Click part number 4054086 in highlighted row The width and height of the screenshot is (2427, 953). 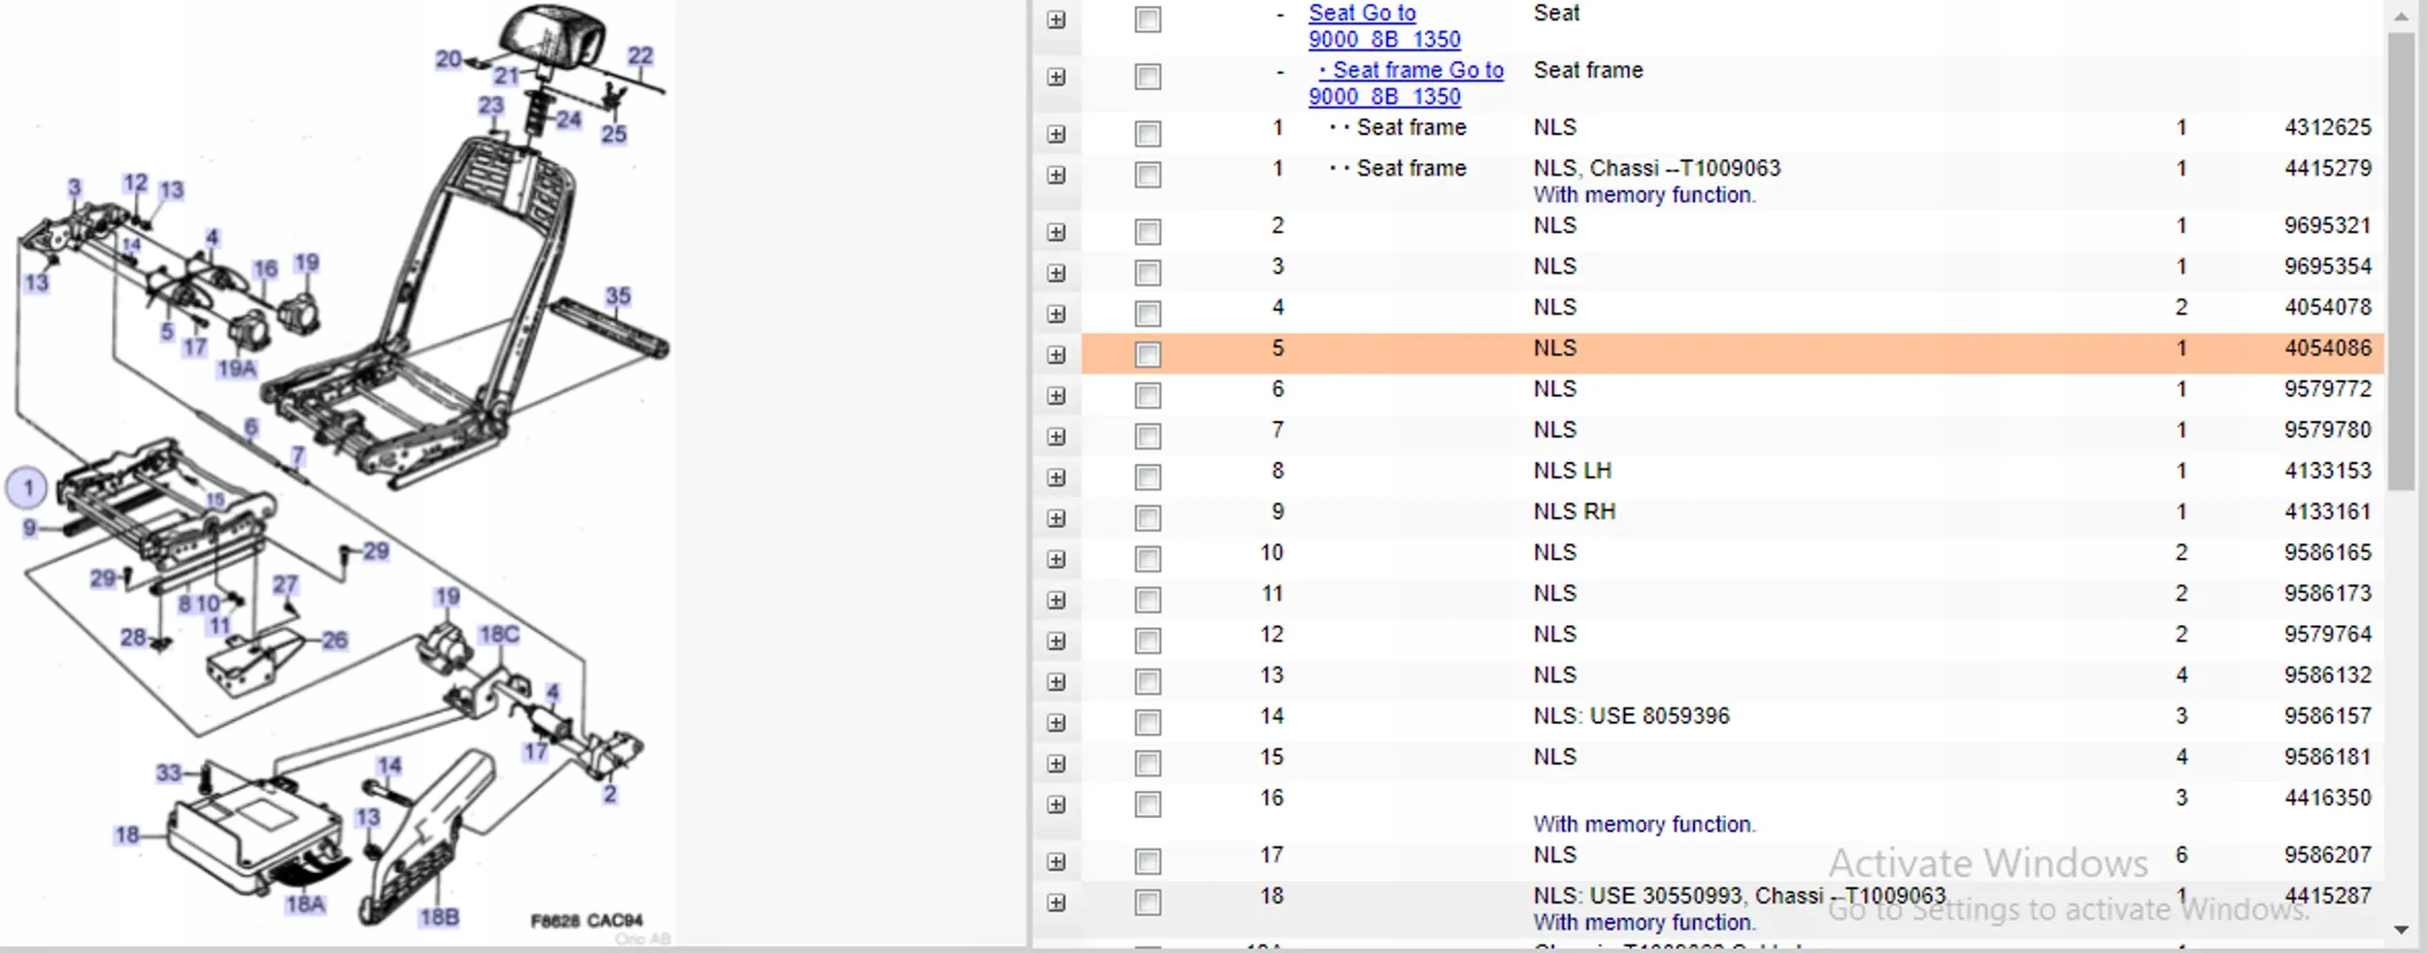coord(2327,348)
